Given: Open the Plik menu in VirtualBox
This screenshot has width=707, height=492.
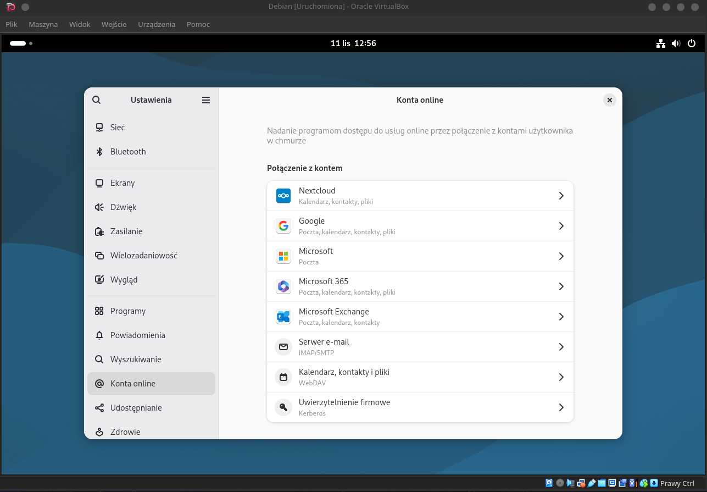Looking at the screenshot, I should tap(12, 24).
